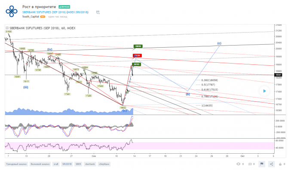Expand the SBERBANK SSFUTURES chart legend icon
288x170 pixels.
click(x=7, y=28)
